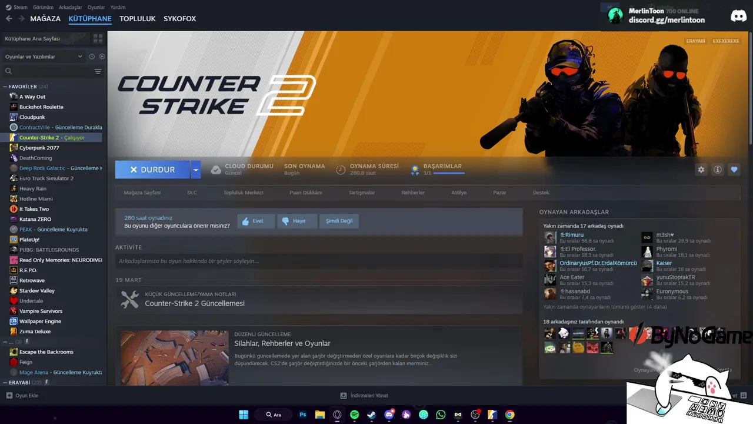Click the DURDUR stop button
Screen dimensions: 753x424
[x=152, y=170]
